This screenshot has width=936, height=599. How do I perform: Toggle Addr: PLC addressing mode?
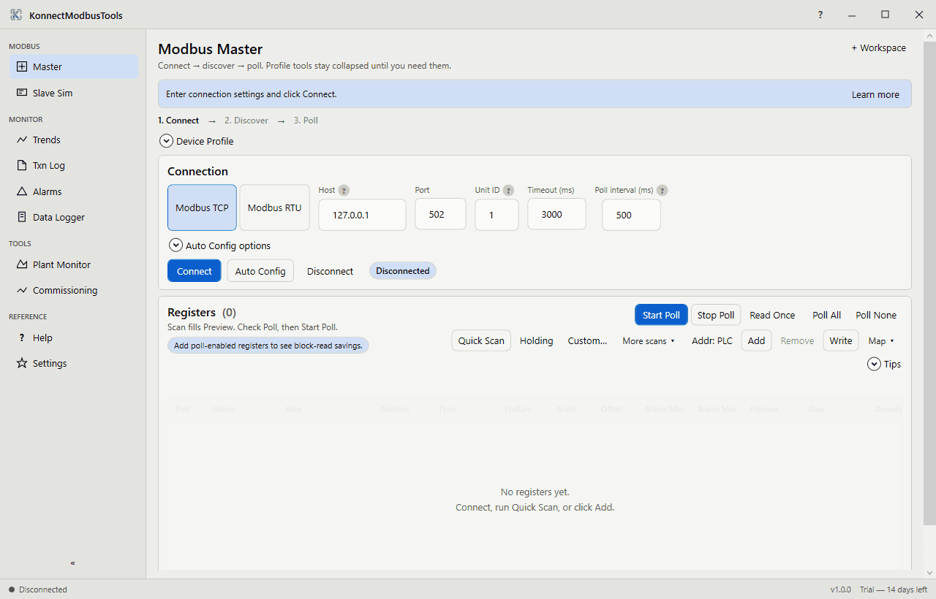712,340
